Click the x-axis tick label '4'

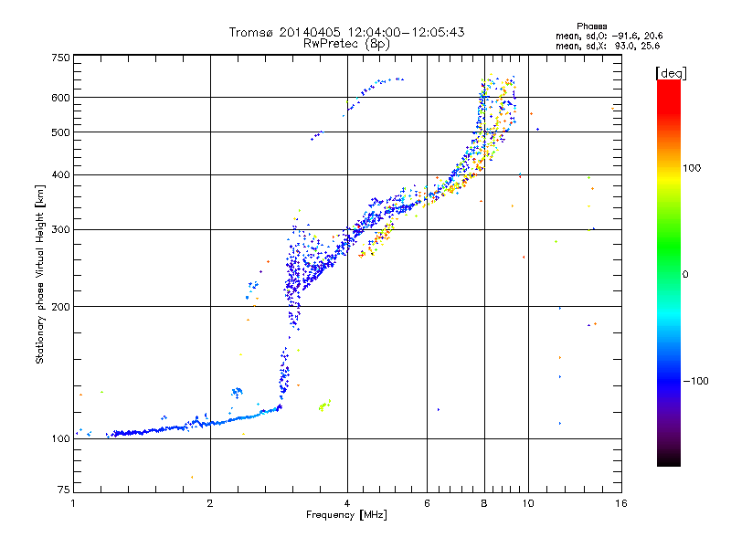click(347, 503)
